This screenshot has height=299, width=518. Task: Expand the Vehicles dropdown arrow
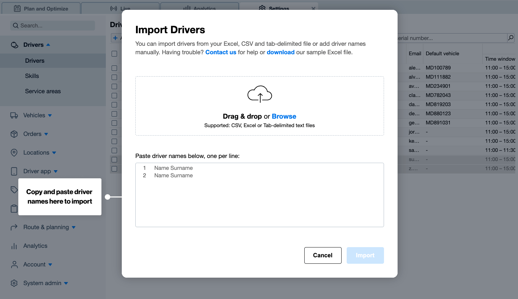(x=50, y=115)
